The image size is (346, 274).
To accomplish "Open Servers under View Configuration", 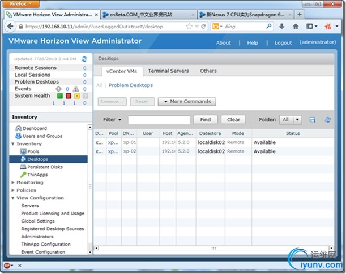I will tap(30, 206).
